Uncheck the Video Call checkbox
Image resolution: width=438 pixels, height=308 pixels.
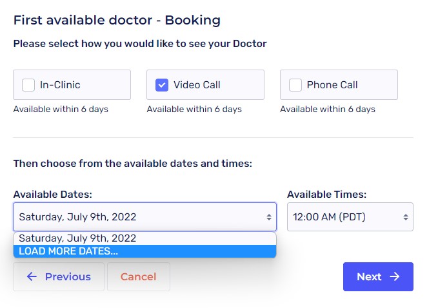pyautogui.click(x=162, y=85)
